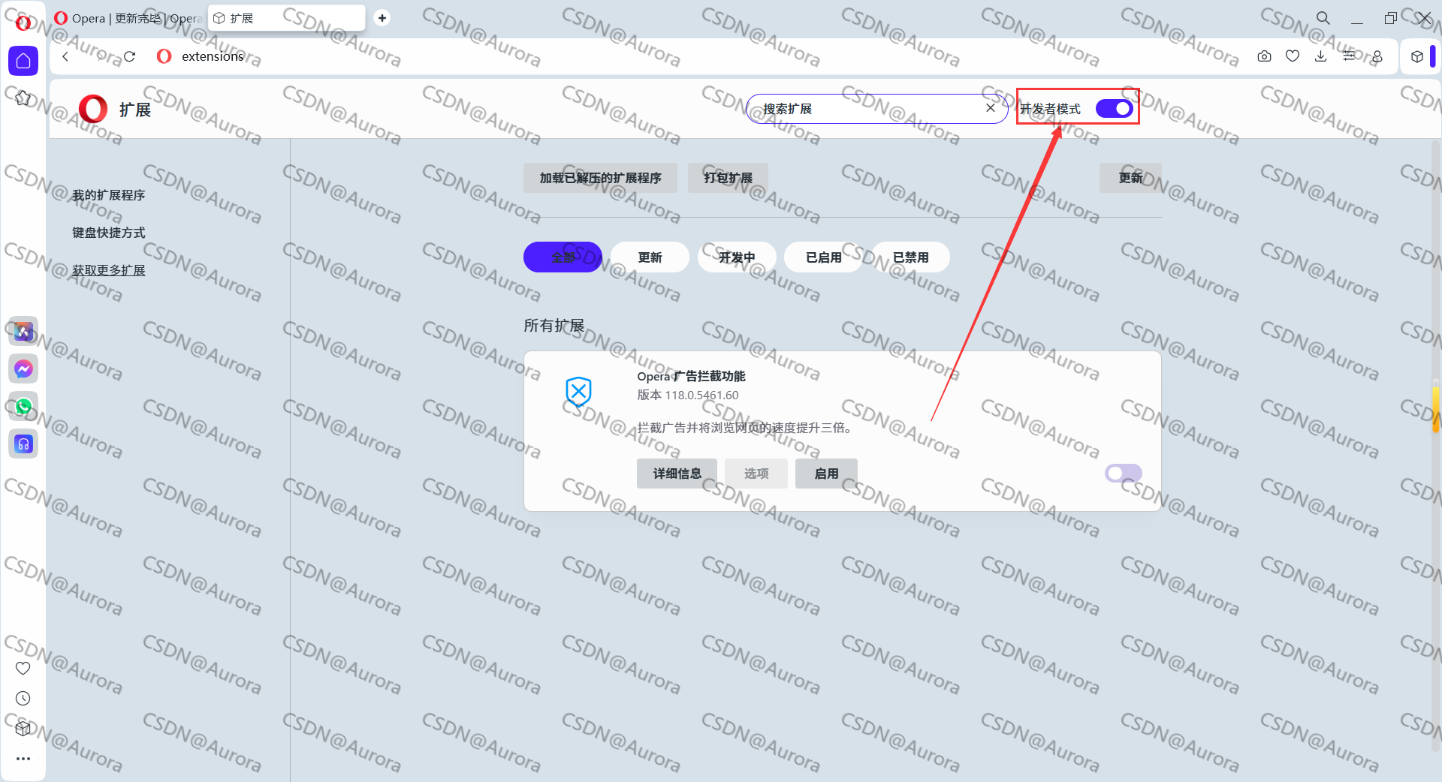
Task: Go to the Speed Dial home icon
Action: [23, 61]
